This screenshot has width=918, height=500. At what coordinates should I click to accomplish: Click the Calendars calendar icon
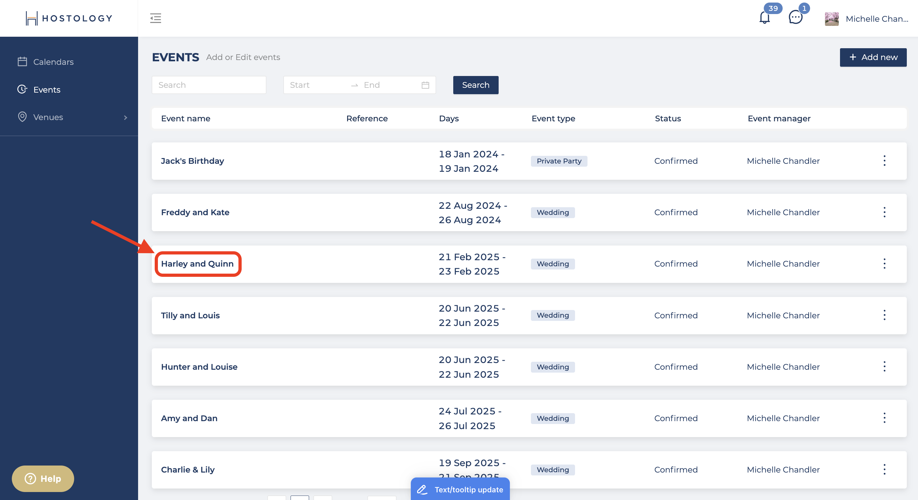[x=22, y=62]
